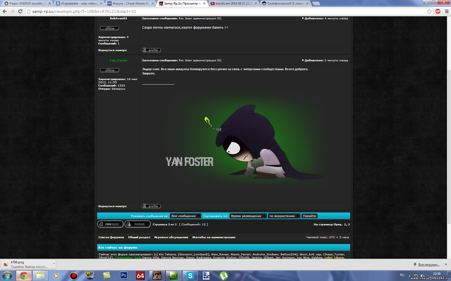The image size is (451, 281).
Task: Open Skype from the taskbar
Action: click(190, 275)
